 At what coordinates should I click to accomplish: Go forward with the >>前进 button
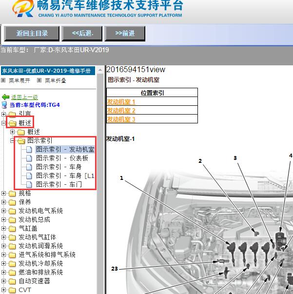[x=125, y=34]
